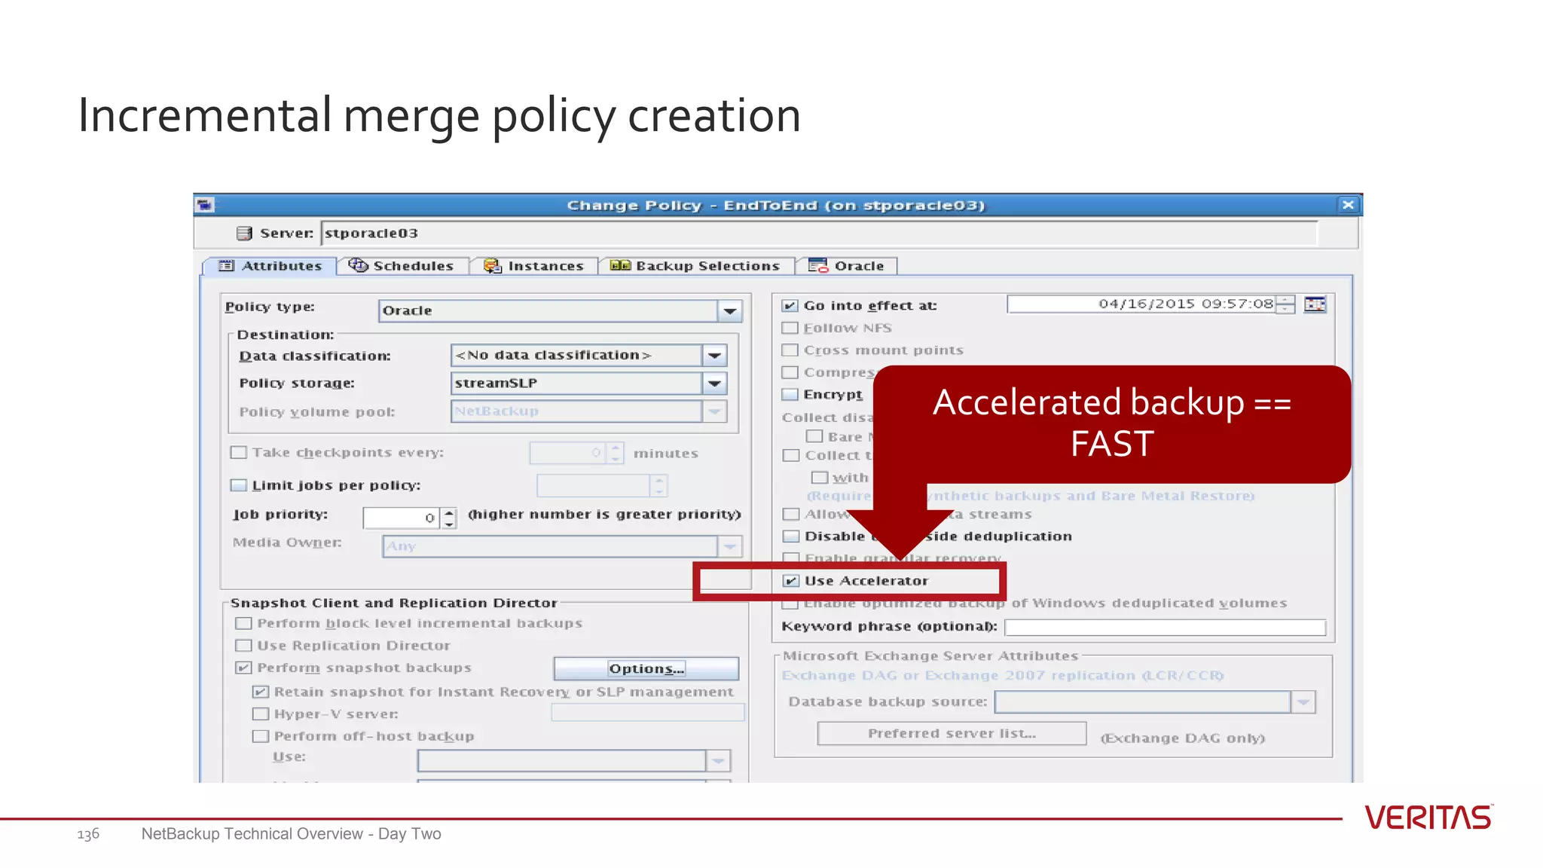
Task: Toggle Allow multiple data streams checkbox
Action: coord(790,515)
